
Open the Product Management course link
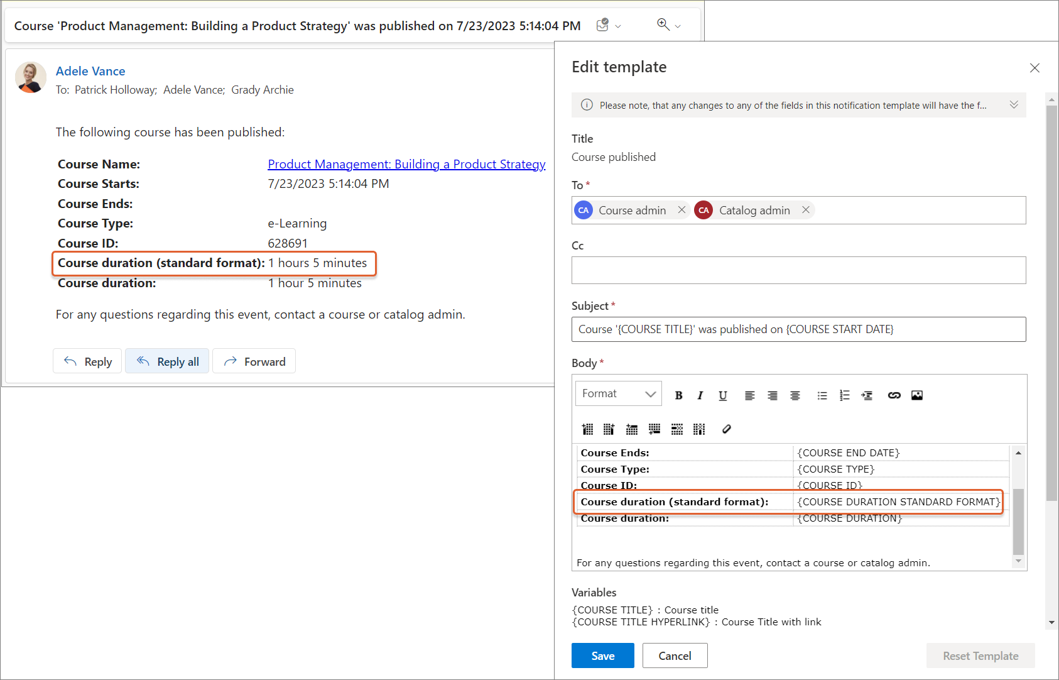pyautogui.click(x=406, y=164)
